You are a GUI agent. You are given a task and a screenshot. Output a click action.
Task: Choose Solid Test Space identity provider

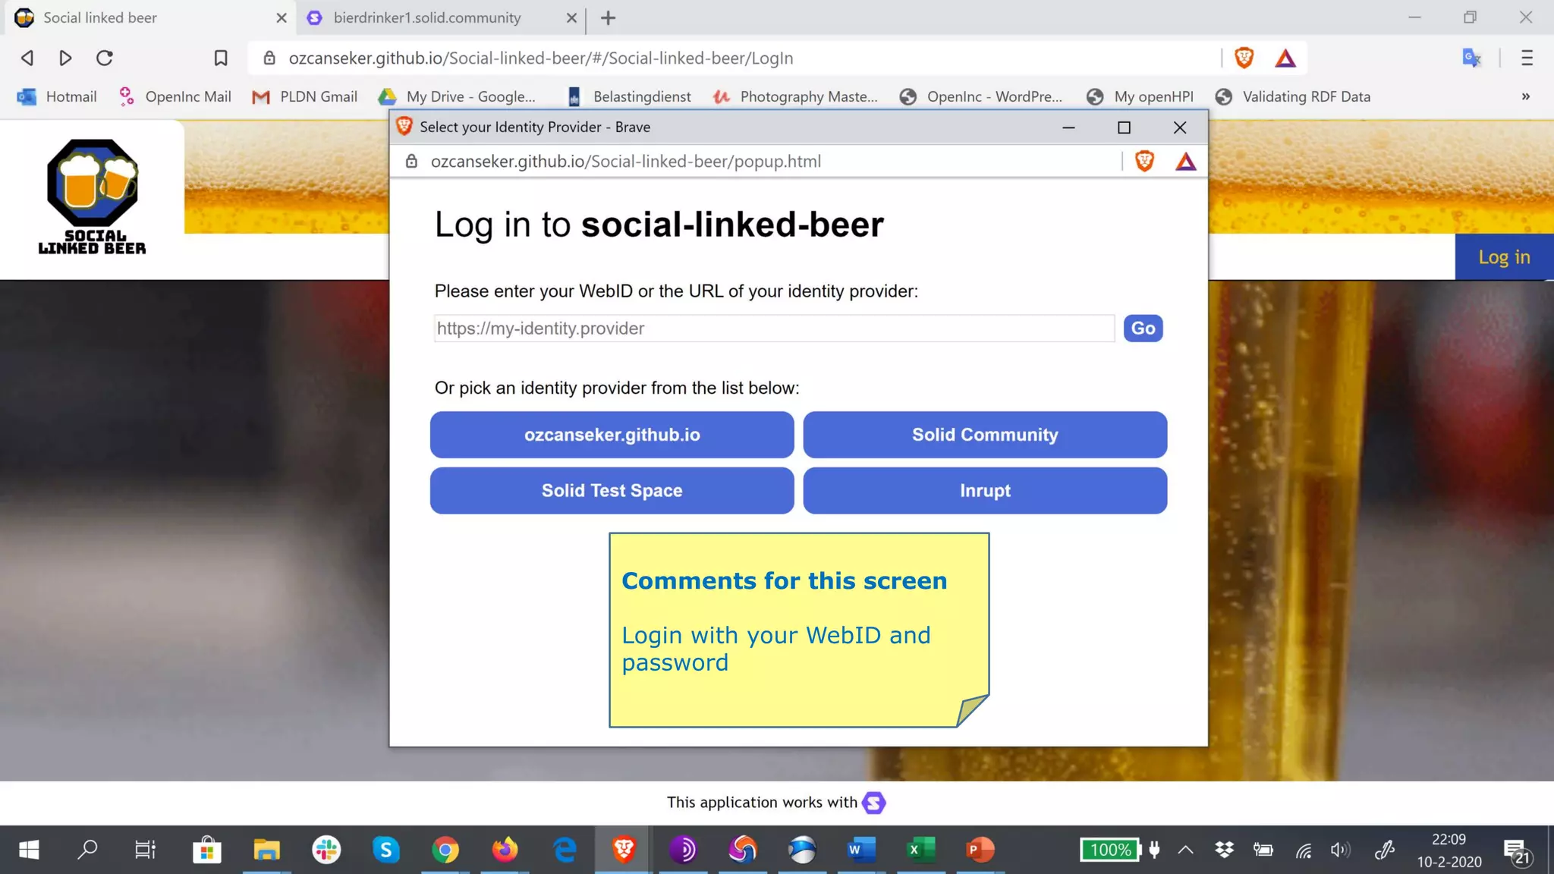(x=612, y=491)
